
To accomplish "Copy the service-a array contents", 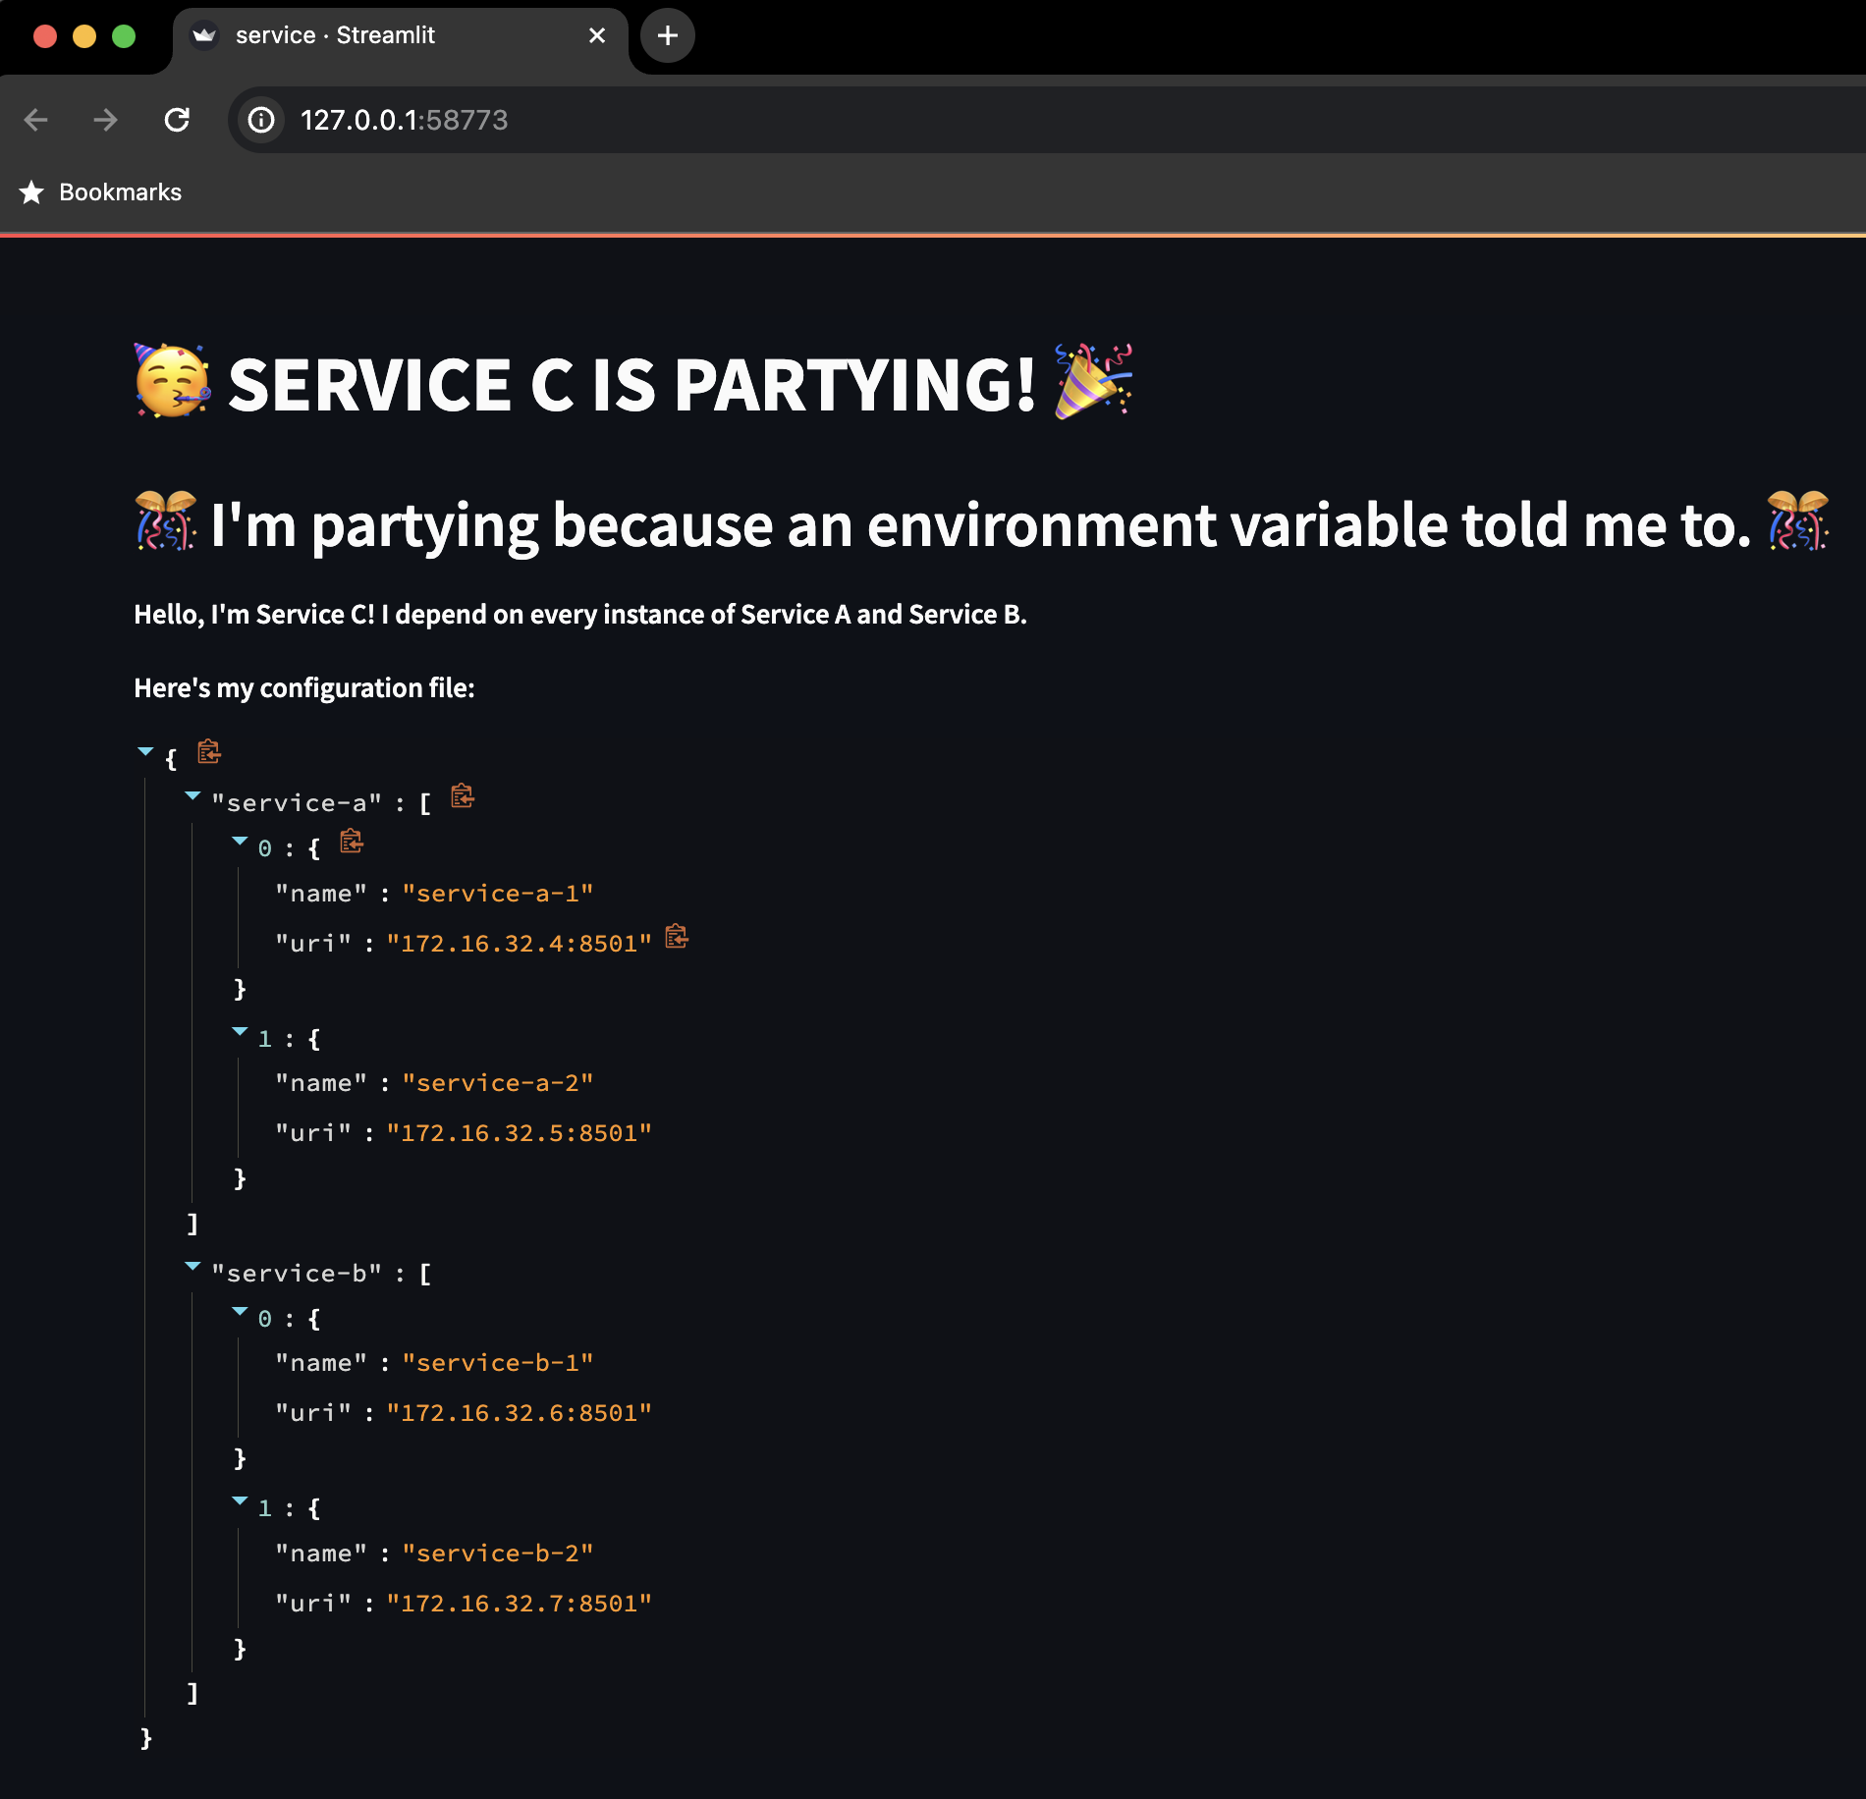I will [x=461, y=797].
